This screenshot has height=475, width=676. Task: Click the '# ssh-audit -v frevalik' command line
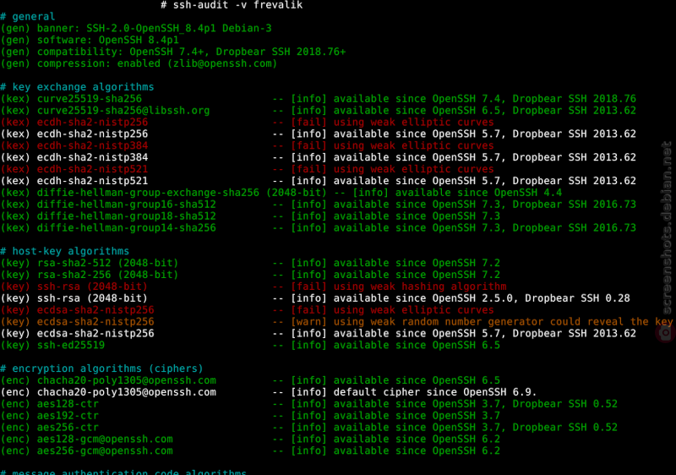coord(232,5)
